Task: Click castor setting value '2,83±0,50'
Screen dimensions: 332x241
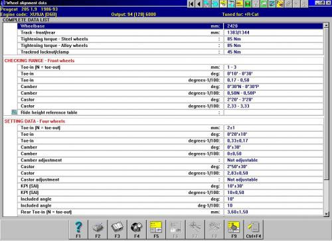Action: tap(238, 173)
